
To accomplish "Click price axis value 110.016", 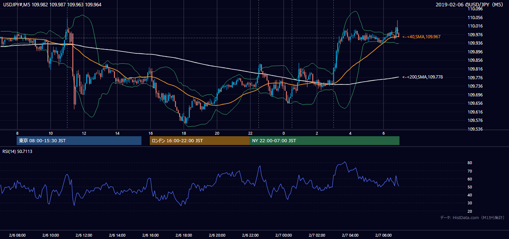I will [x=476, y=26].
